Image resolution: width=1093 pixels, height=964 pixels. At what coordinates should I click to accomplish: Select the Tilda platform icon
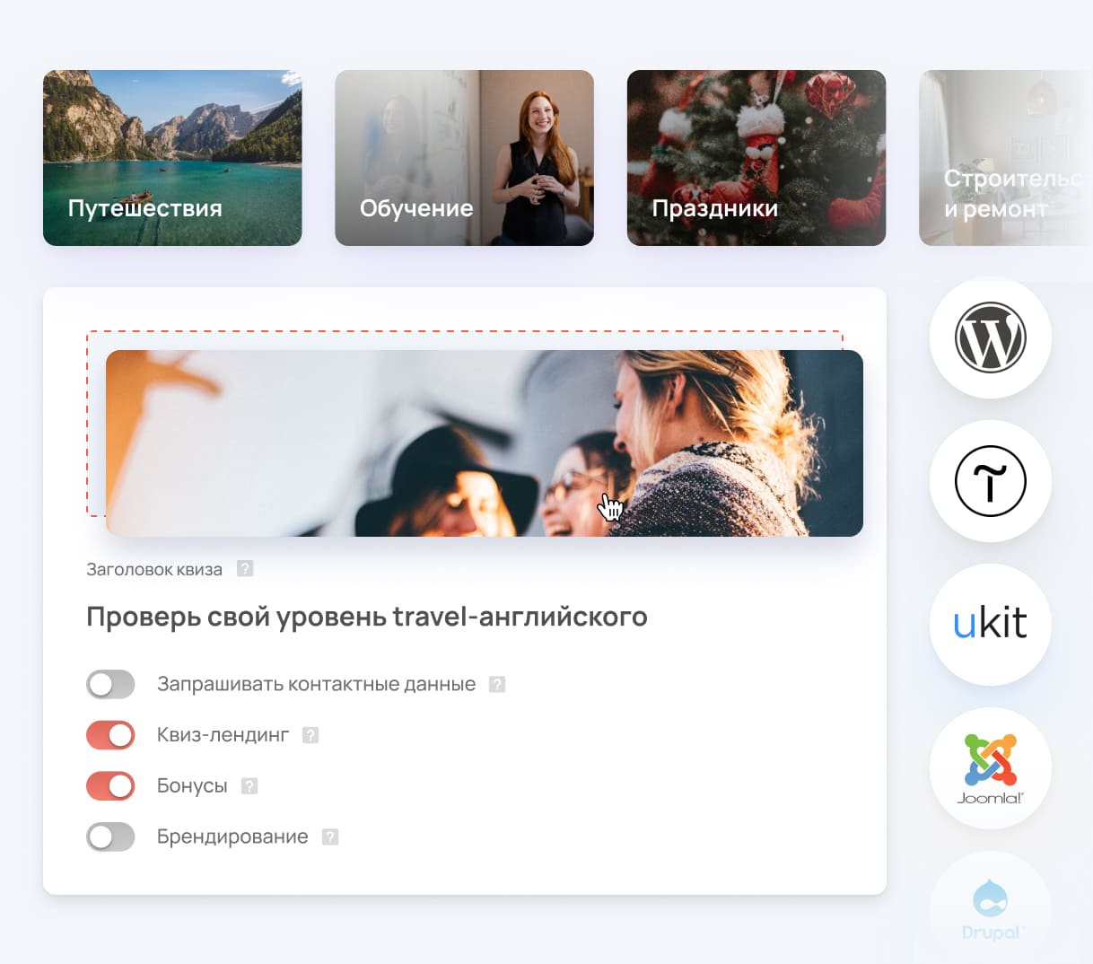click(x=990, y=481)
